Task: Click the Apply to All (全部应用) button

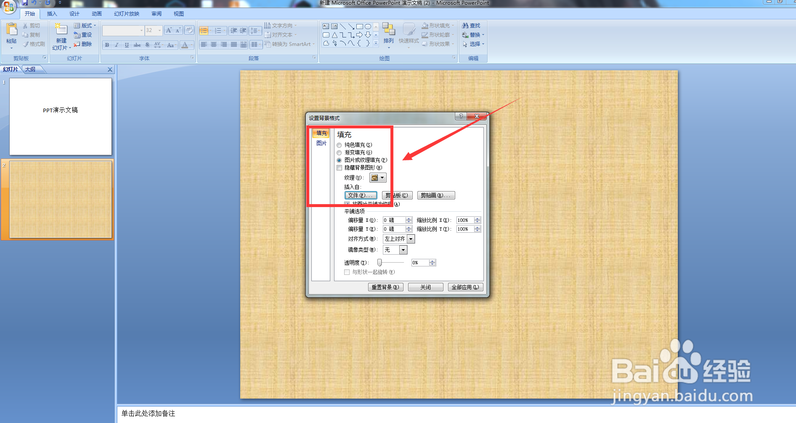Action: pyautogui.click(x=465, y=287)
